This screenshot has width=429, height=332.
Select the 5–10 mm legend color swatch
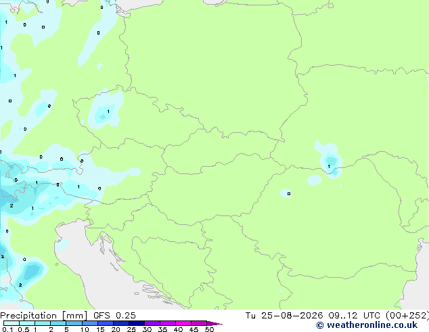[74, 323]
